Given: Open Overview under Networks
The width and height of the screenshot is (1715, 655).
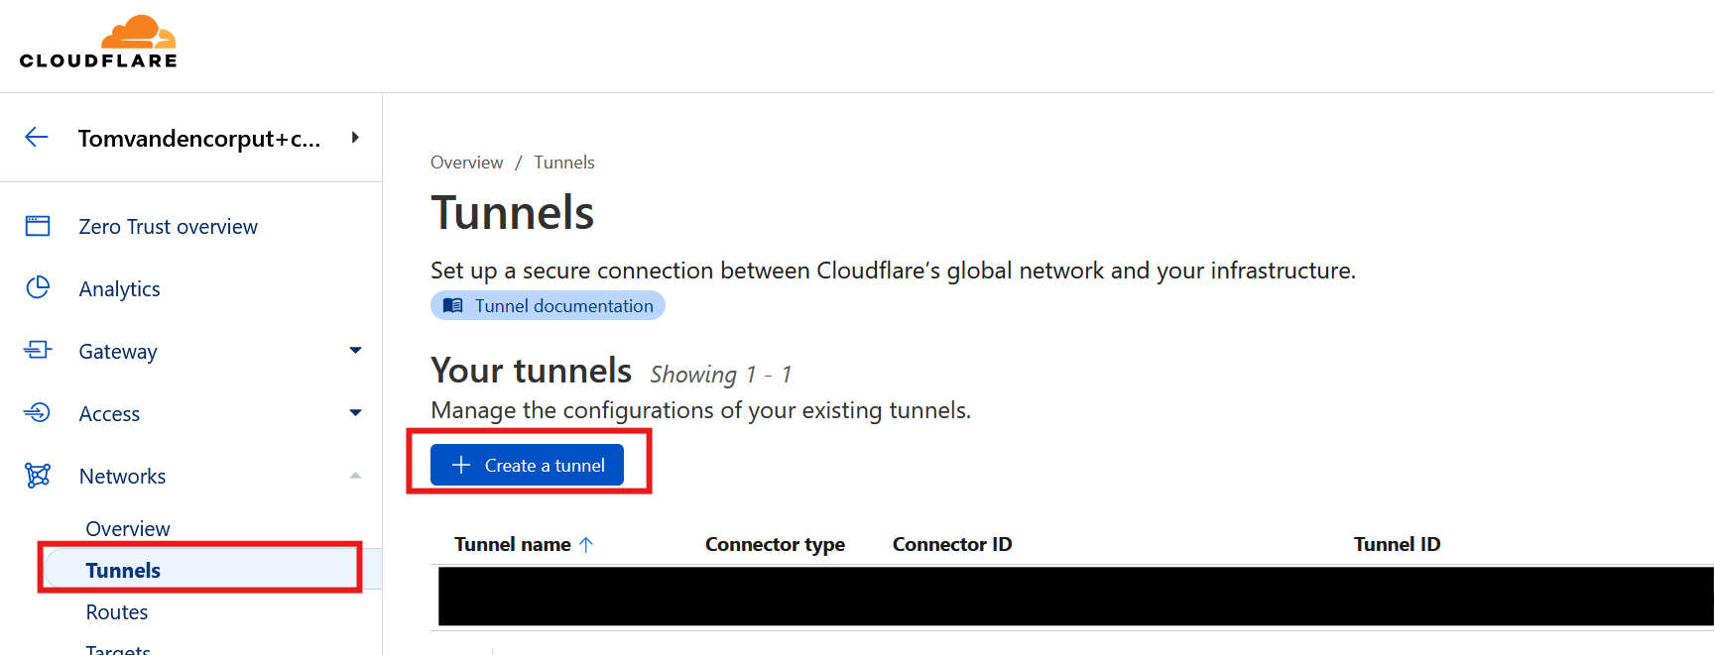Looking at the screenshot, I should [x=128, y=528].
